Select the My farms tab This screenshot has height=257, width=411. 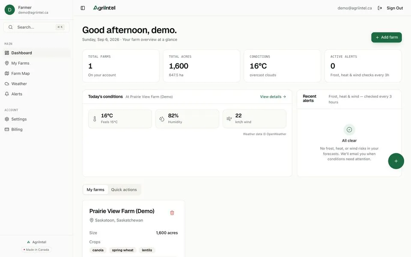[x=95, y=190]
